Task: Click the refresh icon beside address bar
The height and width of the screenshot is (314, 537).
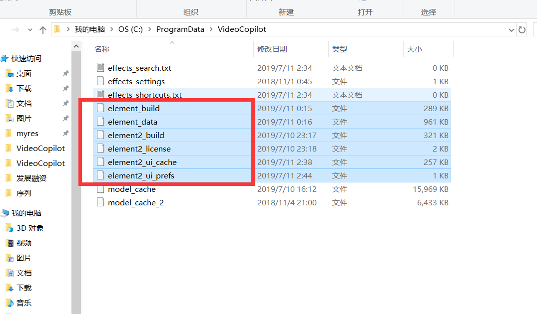Action: tap(522, 30)
